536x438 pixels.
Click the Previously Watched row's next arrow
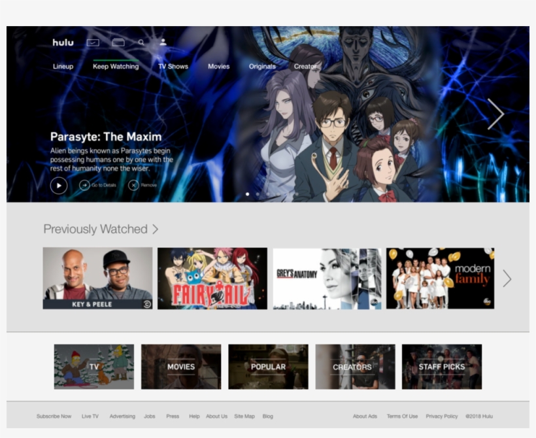tap(507, 278)
